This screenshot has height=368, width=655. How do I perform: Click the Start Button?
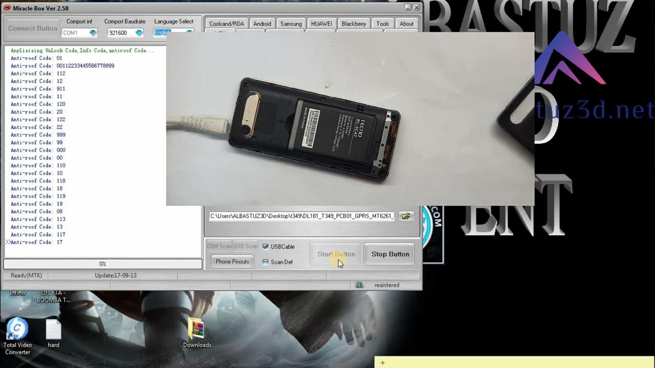(336, 254)
